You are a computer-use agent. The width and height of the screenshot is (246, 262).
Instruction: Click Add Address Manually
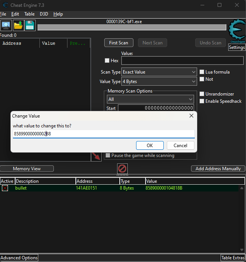point(218,169)
